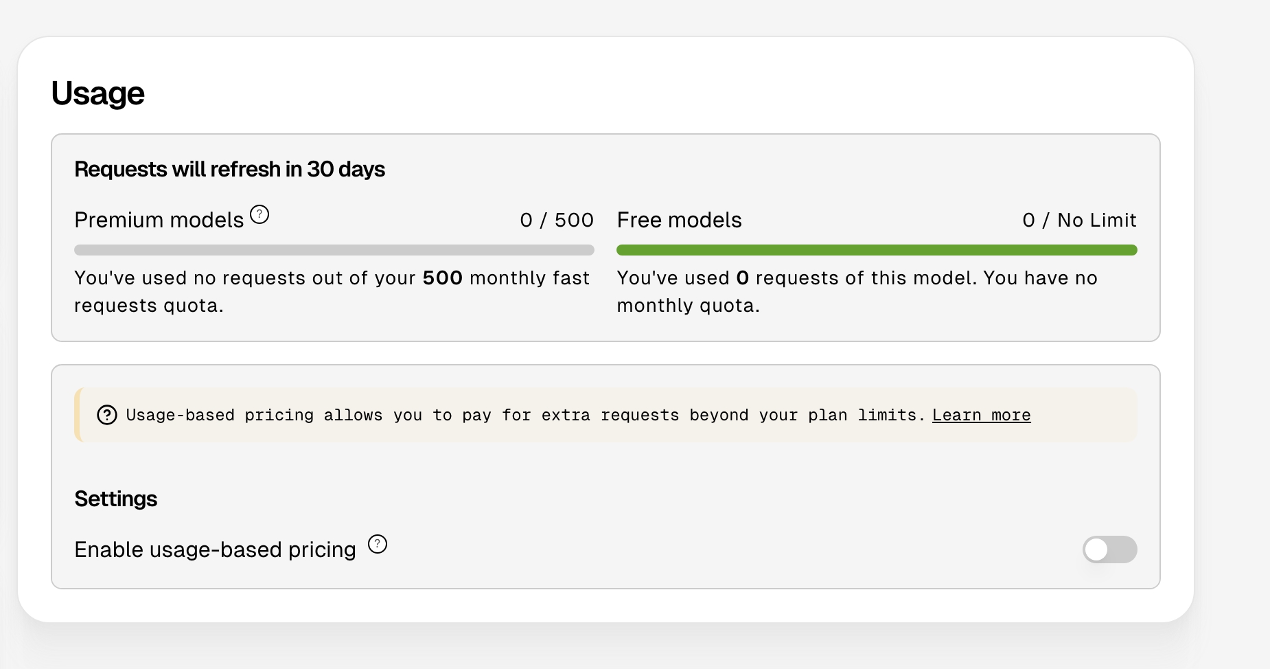
Task: Click the Free models label
Action: 679,220
